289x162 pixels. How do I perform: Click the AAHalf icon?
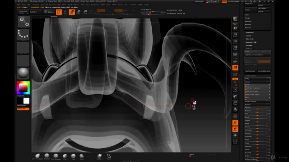[x=235, y=48]
